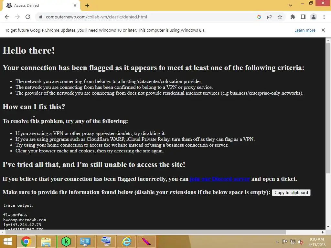
Task: Open Chrome from the taskbar
Action: pyautogui.click(x=26, y=242)
